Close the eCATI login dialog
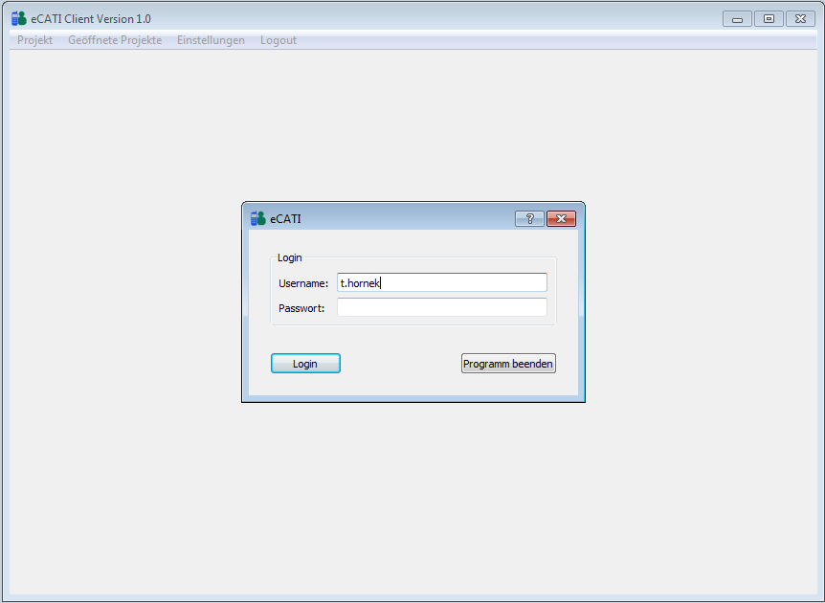This screenshot has width=825, height=603. click(x=561, y=218)
